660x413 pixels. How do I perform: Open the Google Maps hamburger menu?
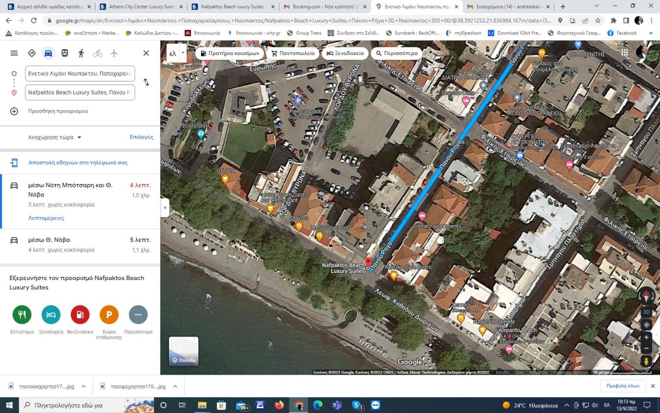point(14,53)
